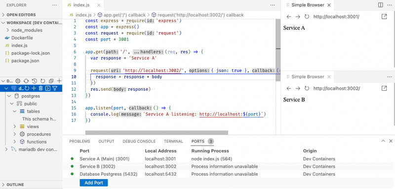The height and width of the screenshot is (189, 395).
Task: Open localhost:3001 in external browser
Action: tap(384, 17)
